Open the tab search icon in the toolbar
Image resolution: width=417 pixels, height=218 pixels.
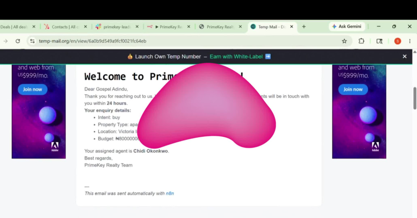(379, 41)
